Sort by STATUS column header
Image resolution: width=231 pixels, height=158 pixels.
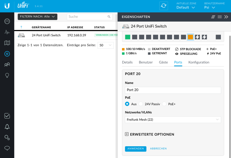pos(99,27)
